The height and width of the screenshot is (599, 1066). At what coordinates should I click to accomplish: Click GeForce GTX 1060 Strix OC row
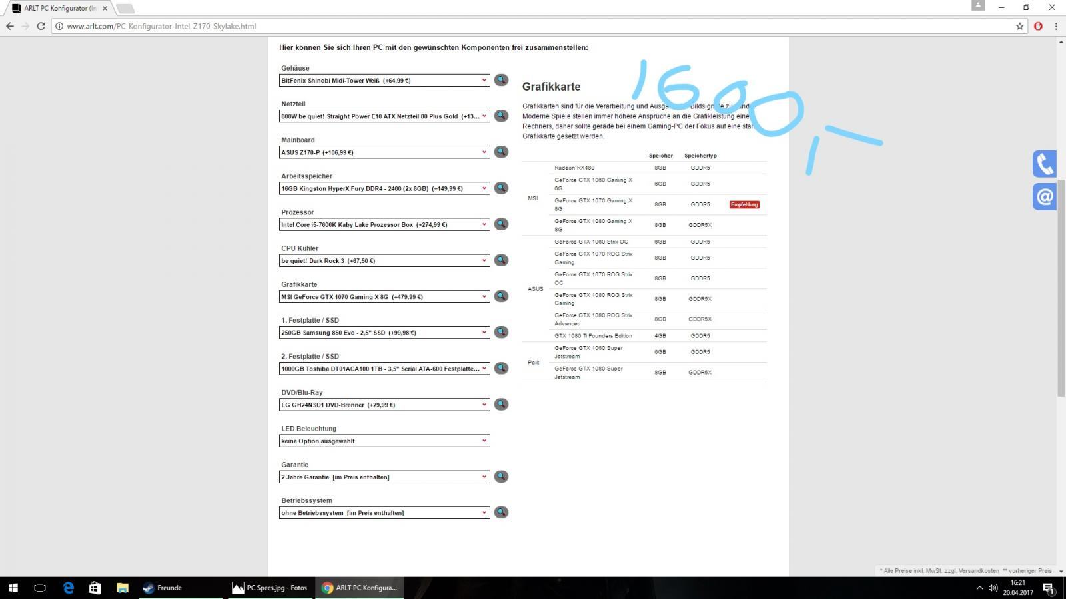coord(644,242)
